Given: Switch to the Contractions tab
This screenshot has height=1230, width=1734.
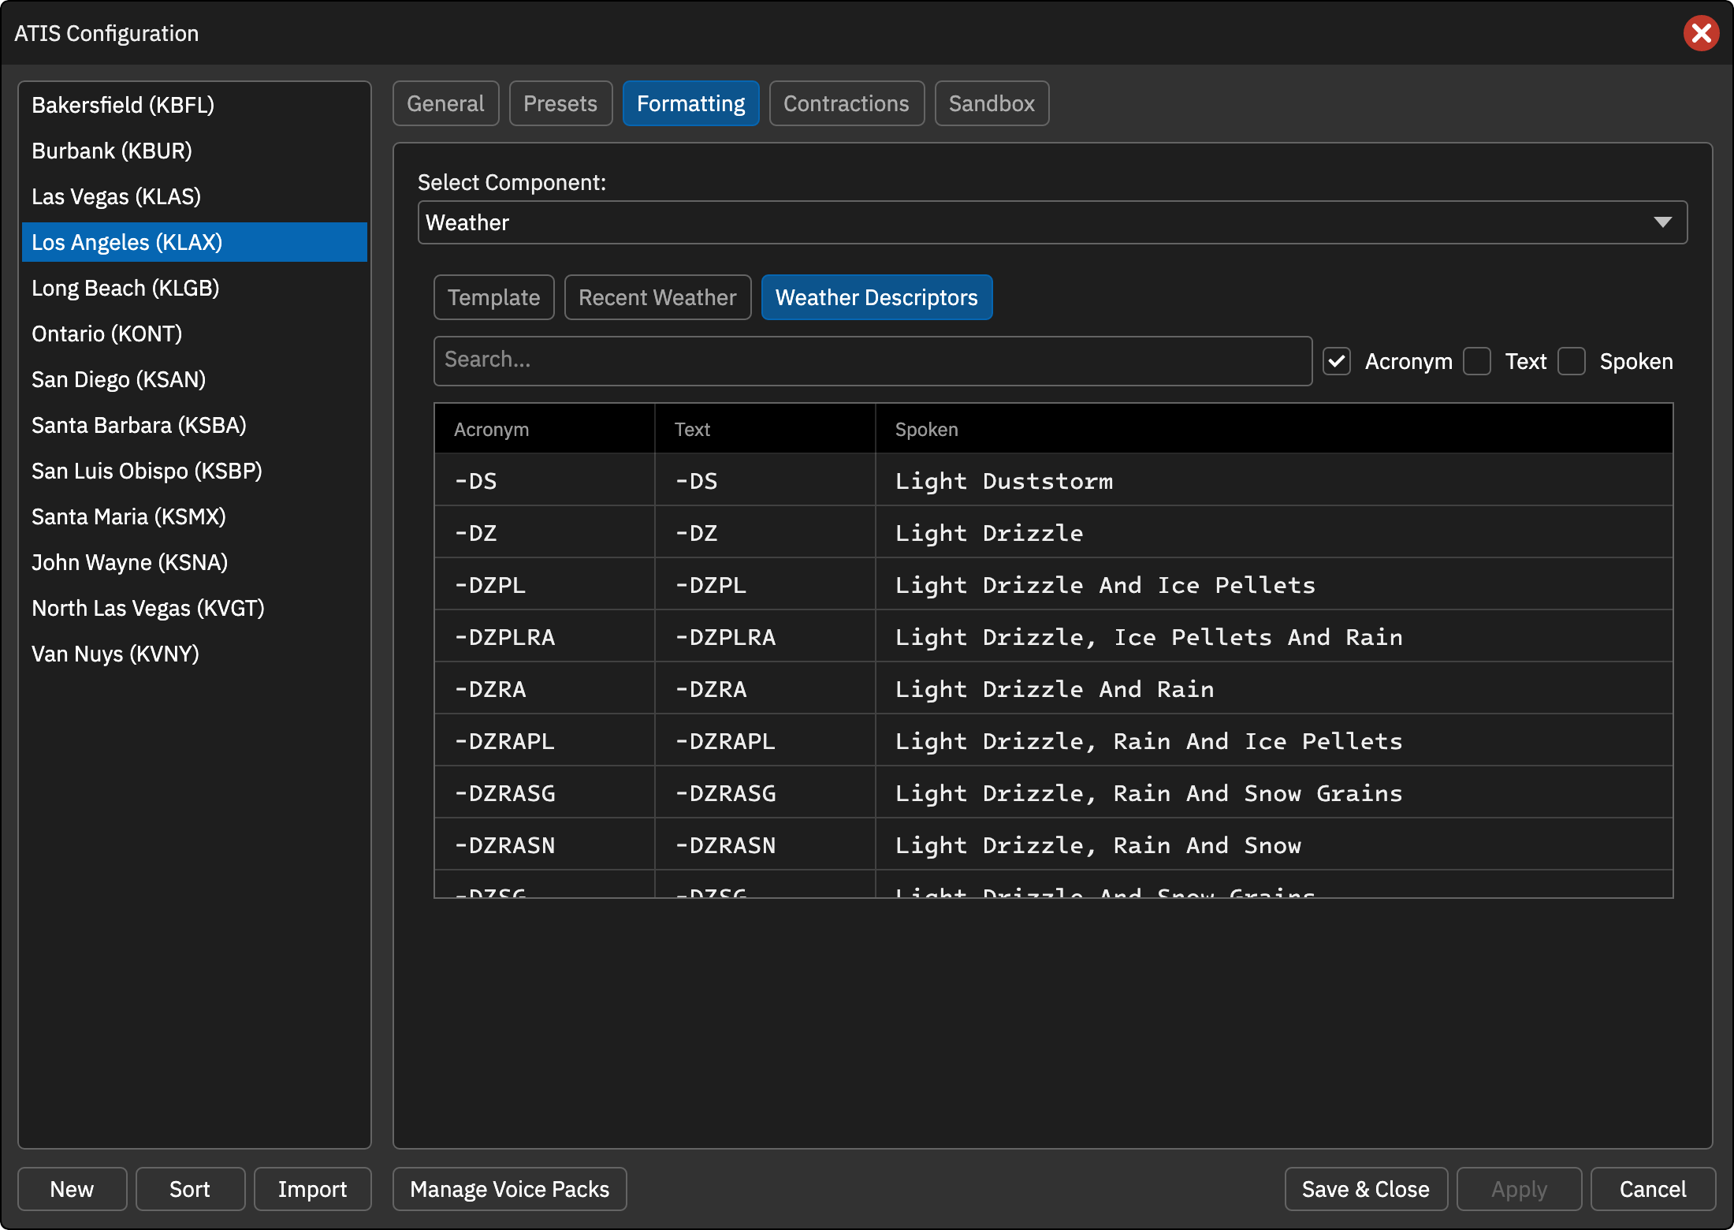Looking at the screenshot, I should tap(847, 103).
